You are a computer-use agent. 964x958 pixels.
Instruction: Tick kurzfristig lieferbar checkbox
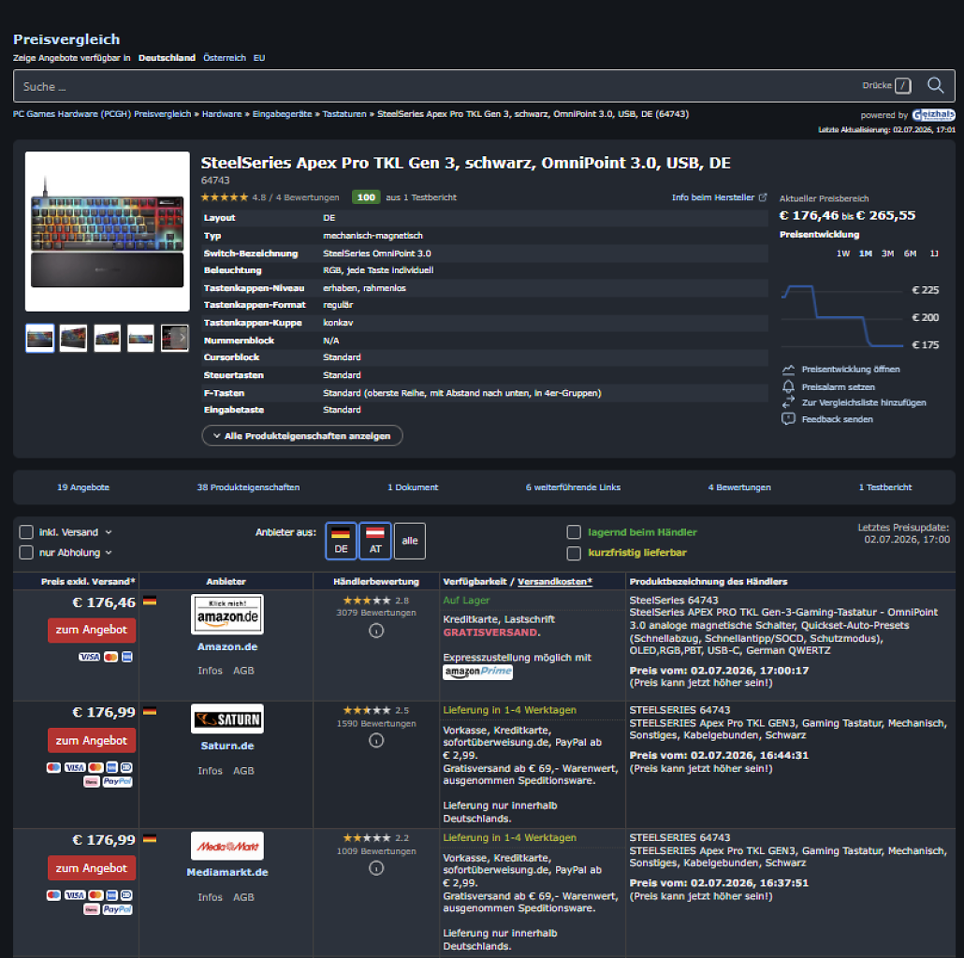point(574,553)
